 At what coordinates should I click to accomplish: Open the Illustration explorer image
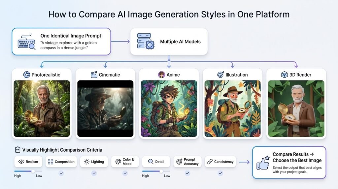[x=233, y=108]
